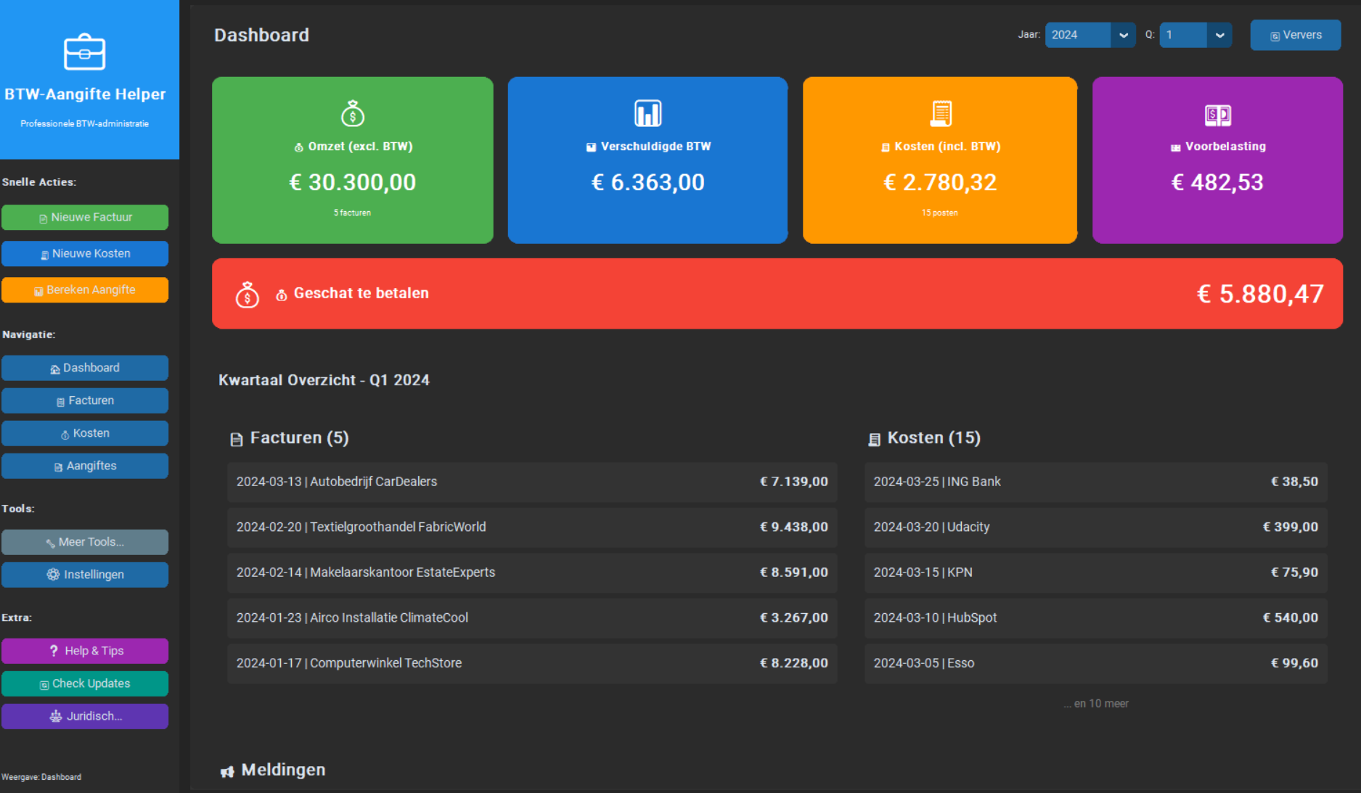Click the megaphone icon next to Meldingen
Viewport: 1361px width, 793px height.
[x=227, y=771]
